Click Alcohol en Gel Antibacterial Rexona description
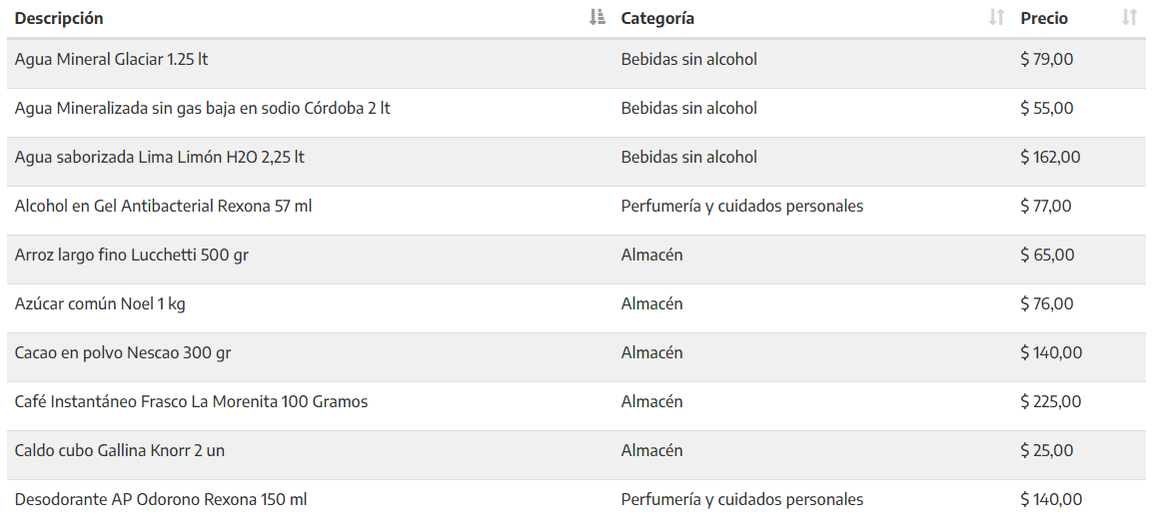1166x530 pixels. (x=163, y=206)
